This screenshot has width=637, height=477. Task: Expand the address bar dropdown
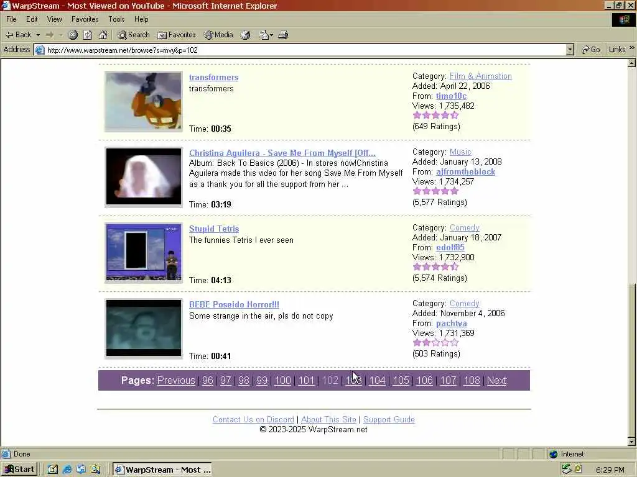(570, 50)
